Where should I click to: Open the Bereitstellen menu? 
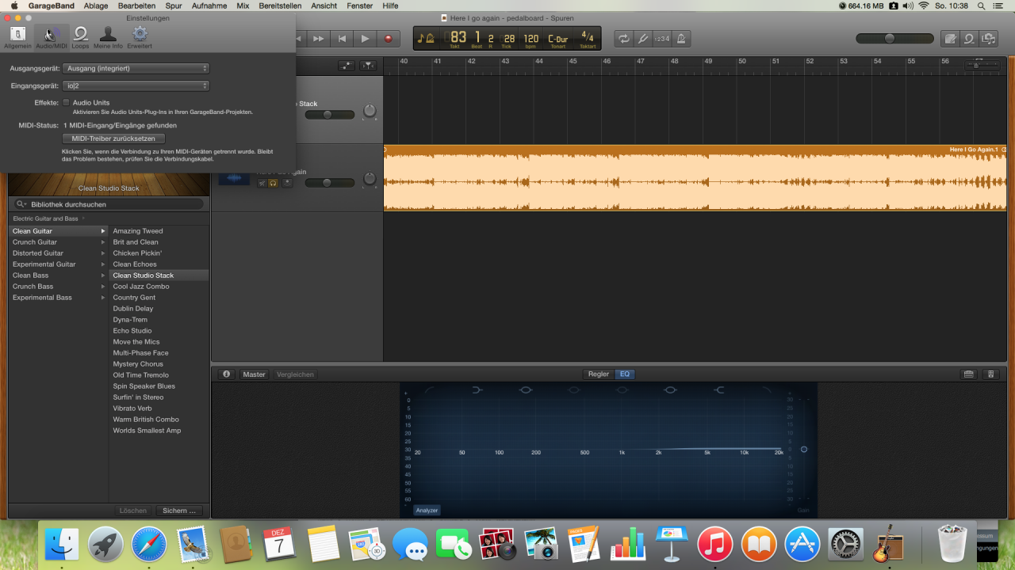280,6
